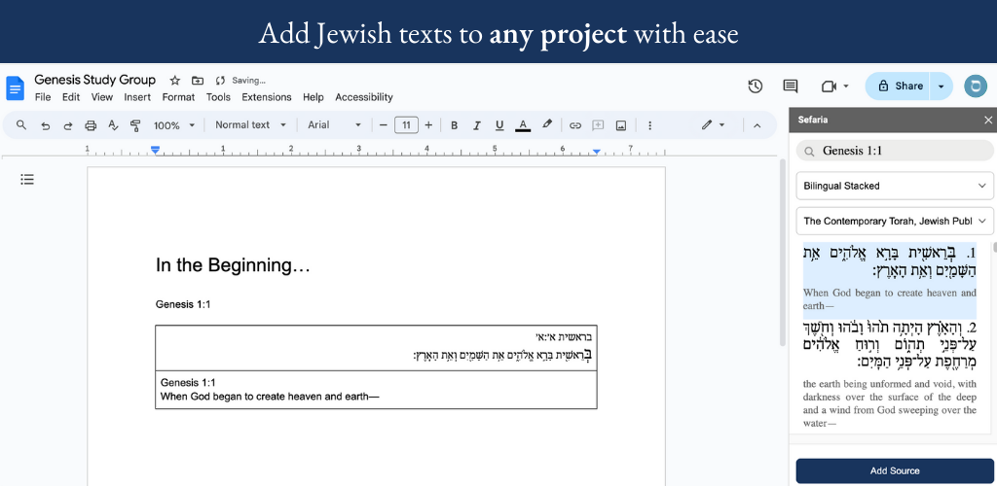Open the user account avatar
This screenshot has width=997, height=486.
[x=976, y=87]
